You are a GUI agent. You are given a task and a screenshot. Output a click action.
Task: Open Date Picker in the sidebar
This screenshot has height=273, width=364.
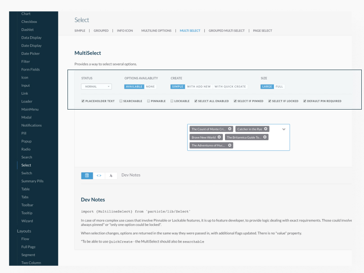tap(30, 53)
